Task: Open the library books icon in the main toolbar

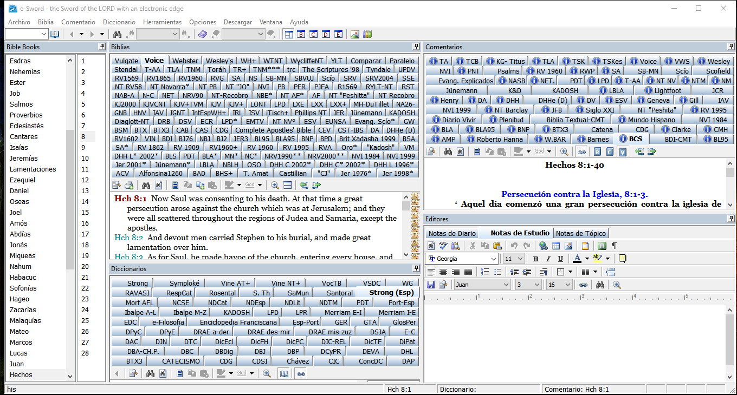Action: (368, 34)
